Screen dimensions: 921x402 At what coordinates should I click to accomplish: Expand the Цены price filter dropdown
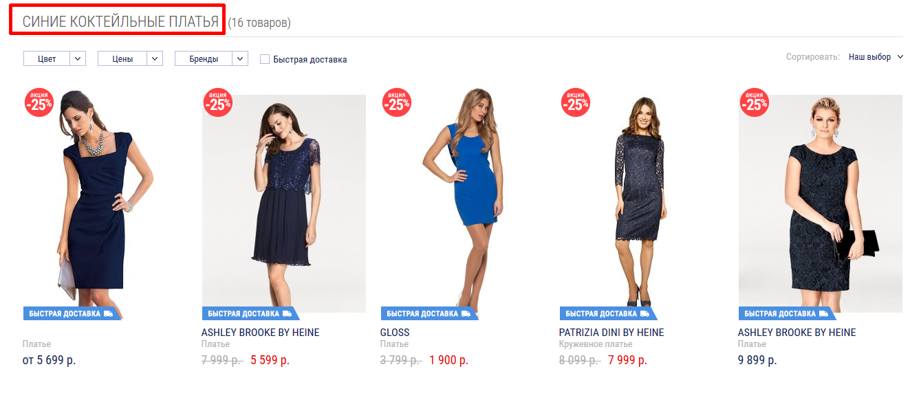[x=131, y=59]
